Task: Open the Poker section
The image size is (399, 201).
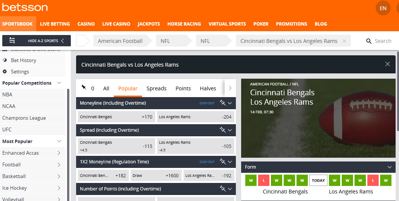Action: click(261, 24)
